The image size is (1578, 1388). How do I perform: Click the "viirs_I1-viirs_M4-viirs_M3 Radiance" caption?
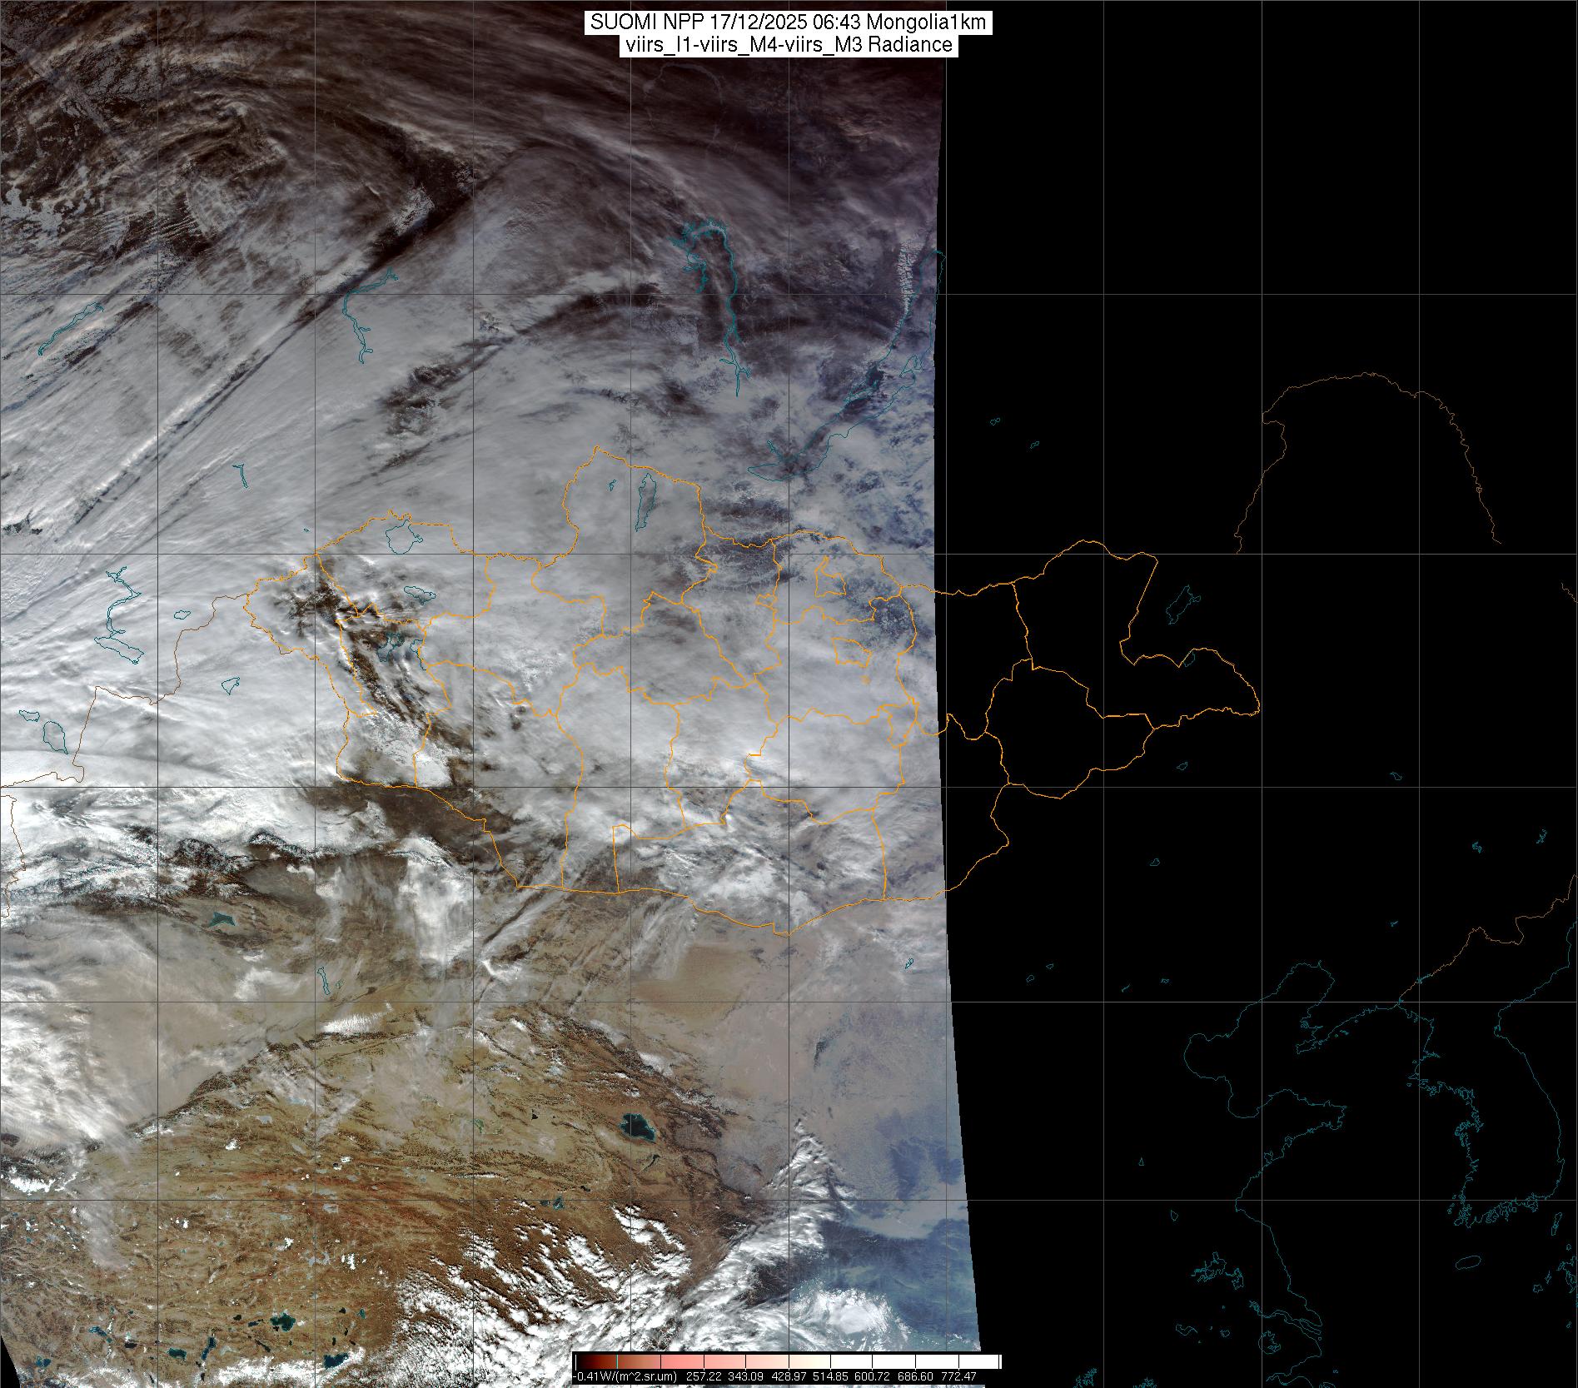click(x=789, y=45)
